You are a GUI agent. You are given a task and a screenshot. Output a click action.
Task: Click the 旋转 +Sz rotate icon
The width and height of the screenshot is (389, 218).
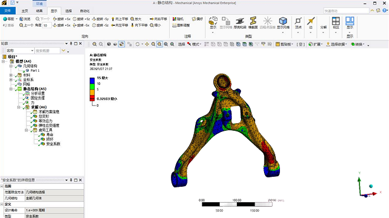pyautogui.click(x=81, y=19)
